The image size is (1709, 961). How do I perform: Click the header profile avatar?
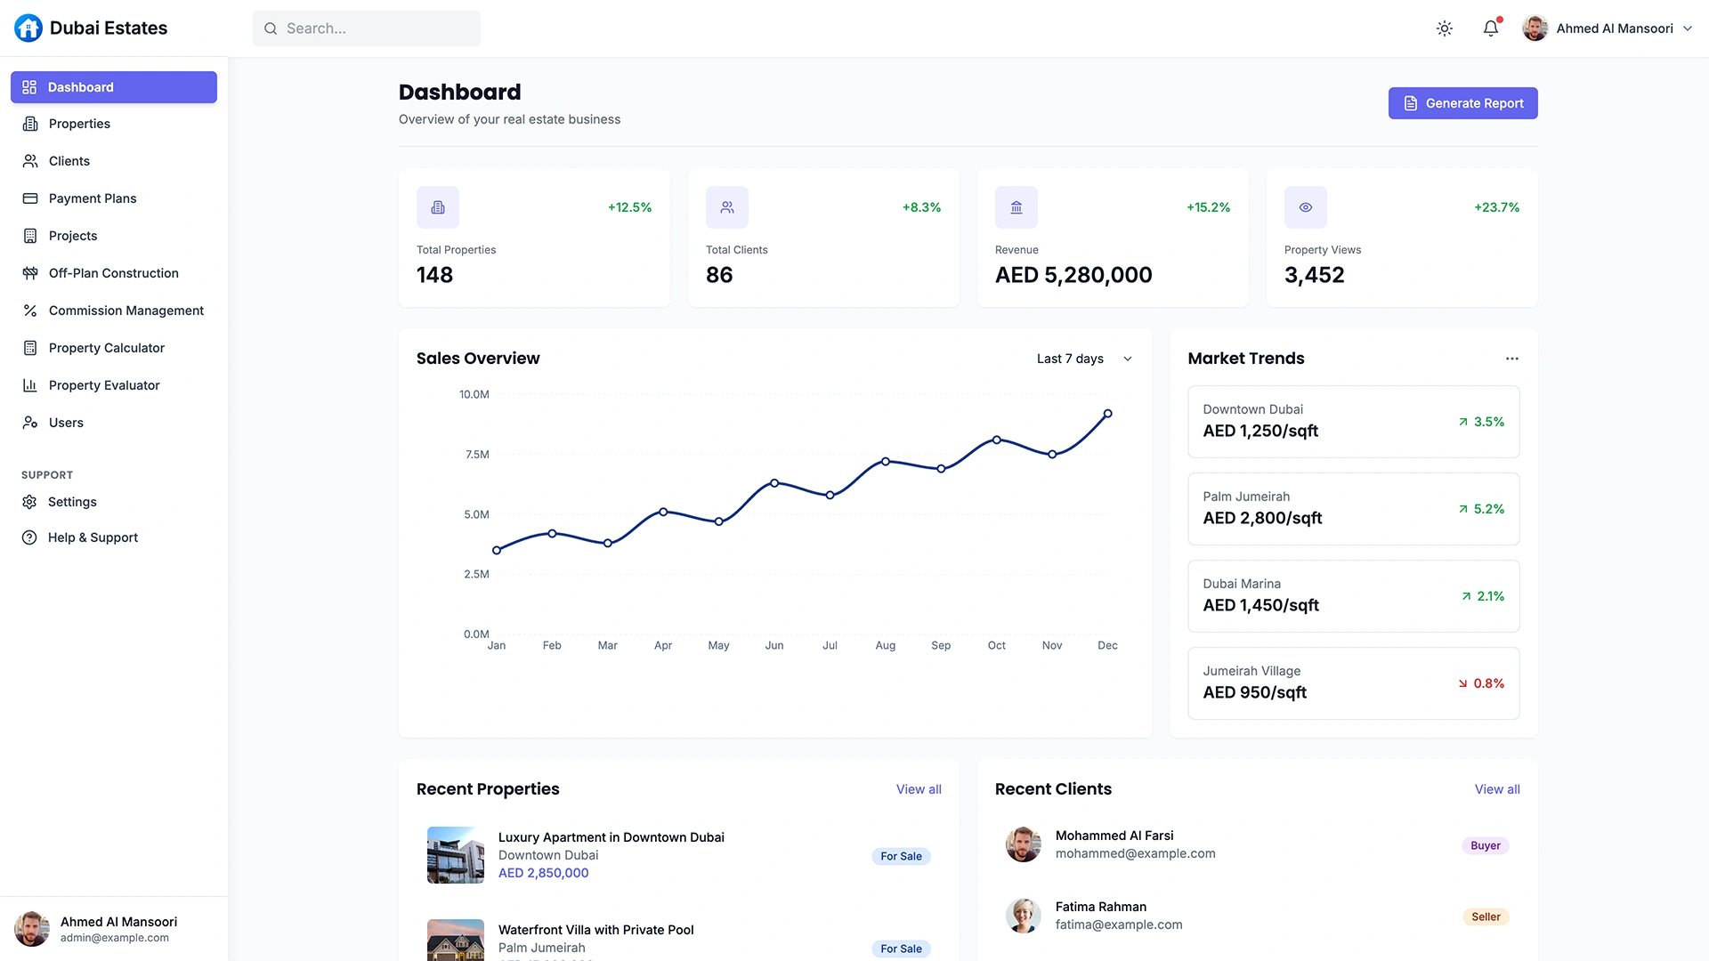coord(1535,28)
